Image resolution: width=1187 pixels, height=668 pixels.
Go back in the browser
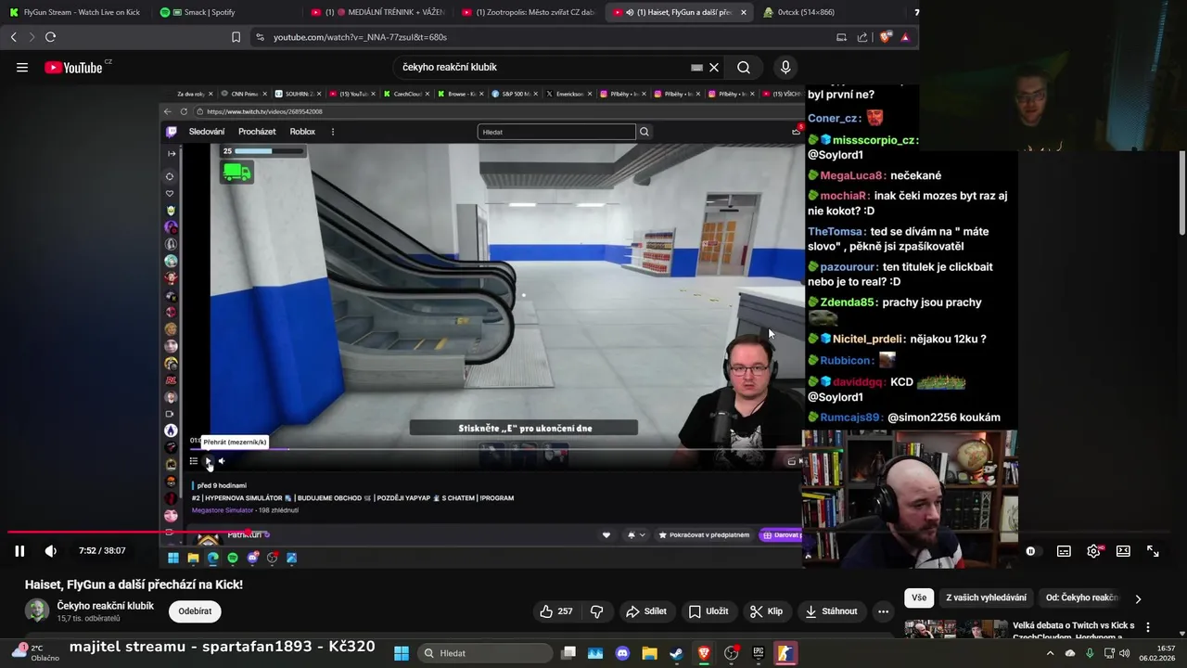point(14,37)
